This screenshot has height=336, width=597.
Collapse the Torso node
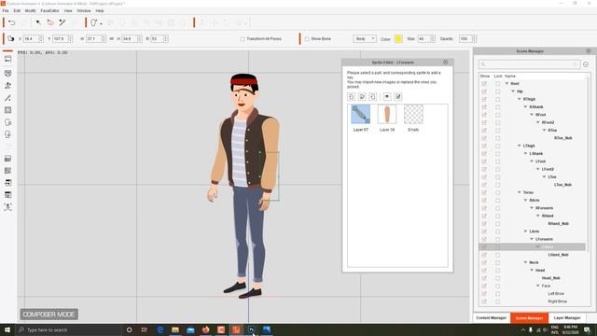tap(520, 192)
